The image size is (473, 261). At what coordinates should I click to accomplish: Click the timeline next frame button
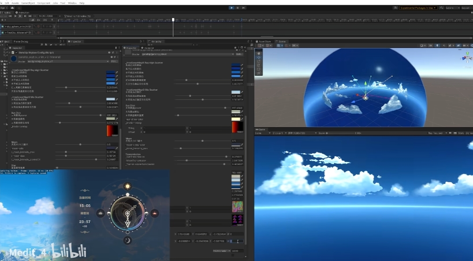pos(25,16)
